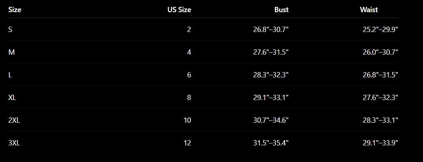Click the bust value 31.5"–35.4"
Screen dimensions: 423x162
[271, 143]
